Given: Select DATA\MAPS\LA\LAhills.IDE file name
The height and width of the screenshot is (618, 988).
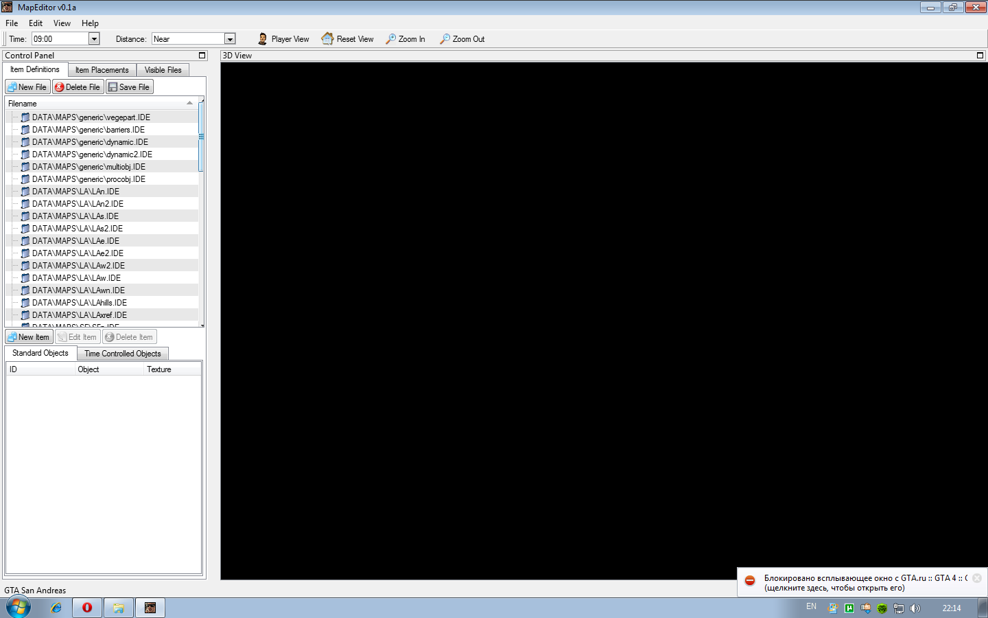Looking at the screenshot, I should (x=80, y=303).
